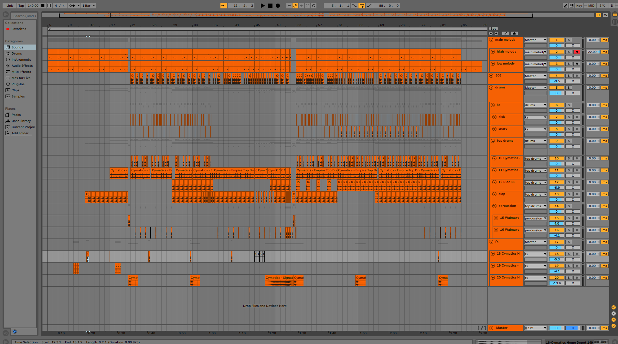Click the Tap tempo button
This screenshot has height=344, width=618.
click(21, 5)
